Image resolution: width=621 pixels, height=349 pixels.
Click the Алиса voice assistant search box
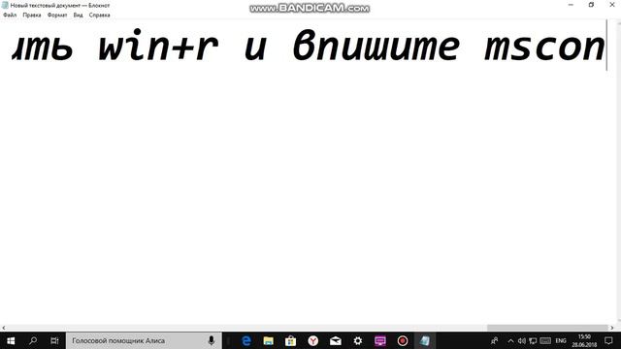point(144,340)
